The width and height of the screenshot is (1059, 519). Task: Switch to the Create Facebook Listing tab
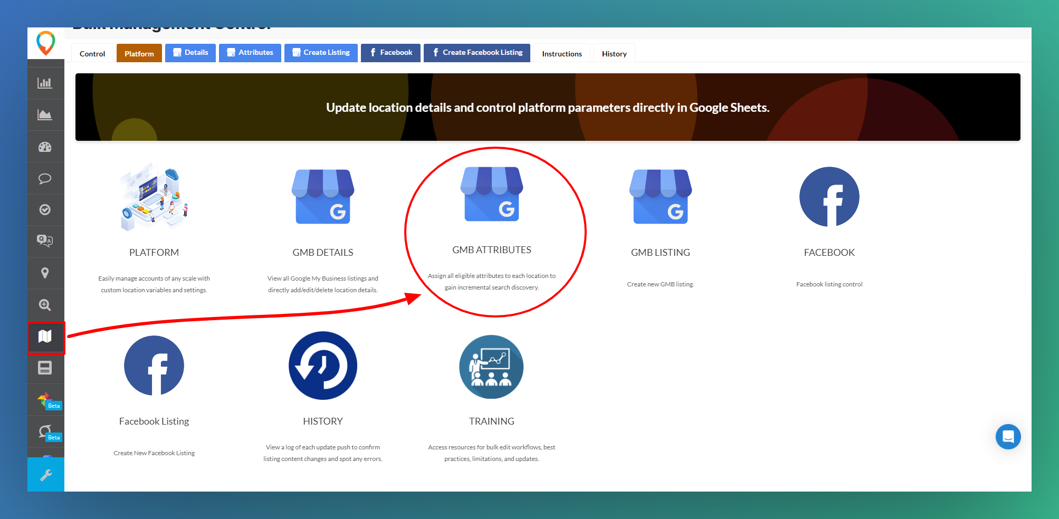[x=477, y=53]
